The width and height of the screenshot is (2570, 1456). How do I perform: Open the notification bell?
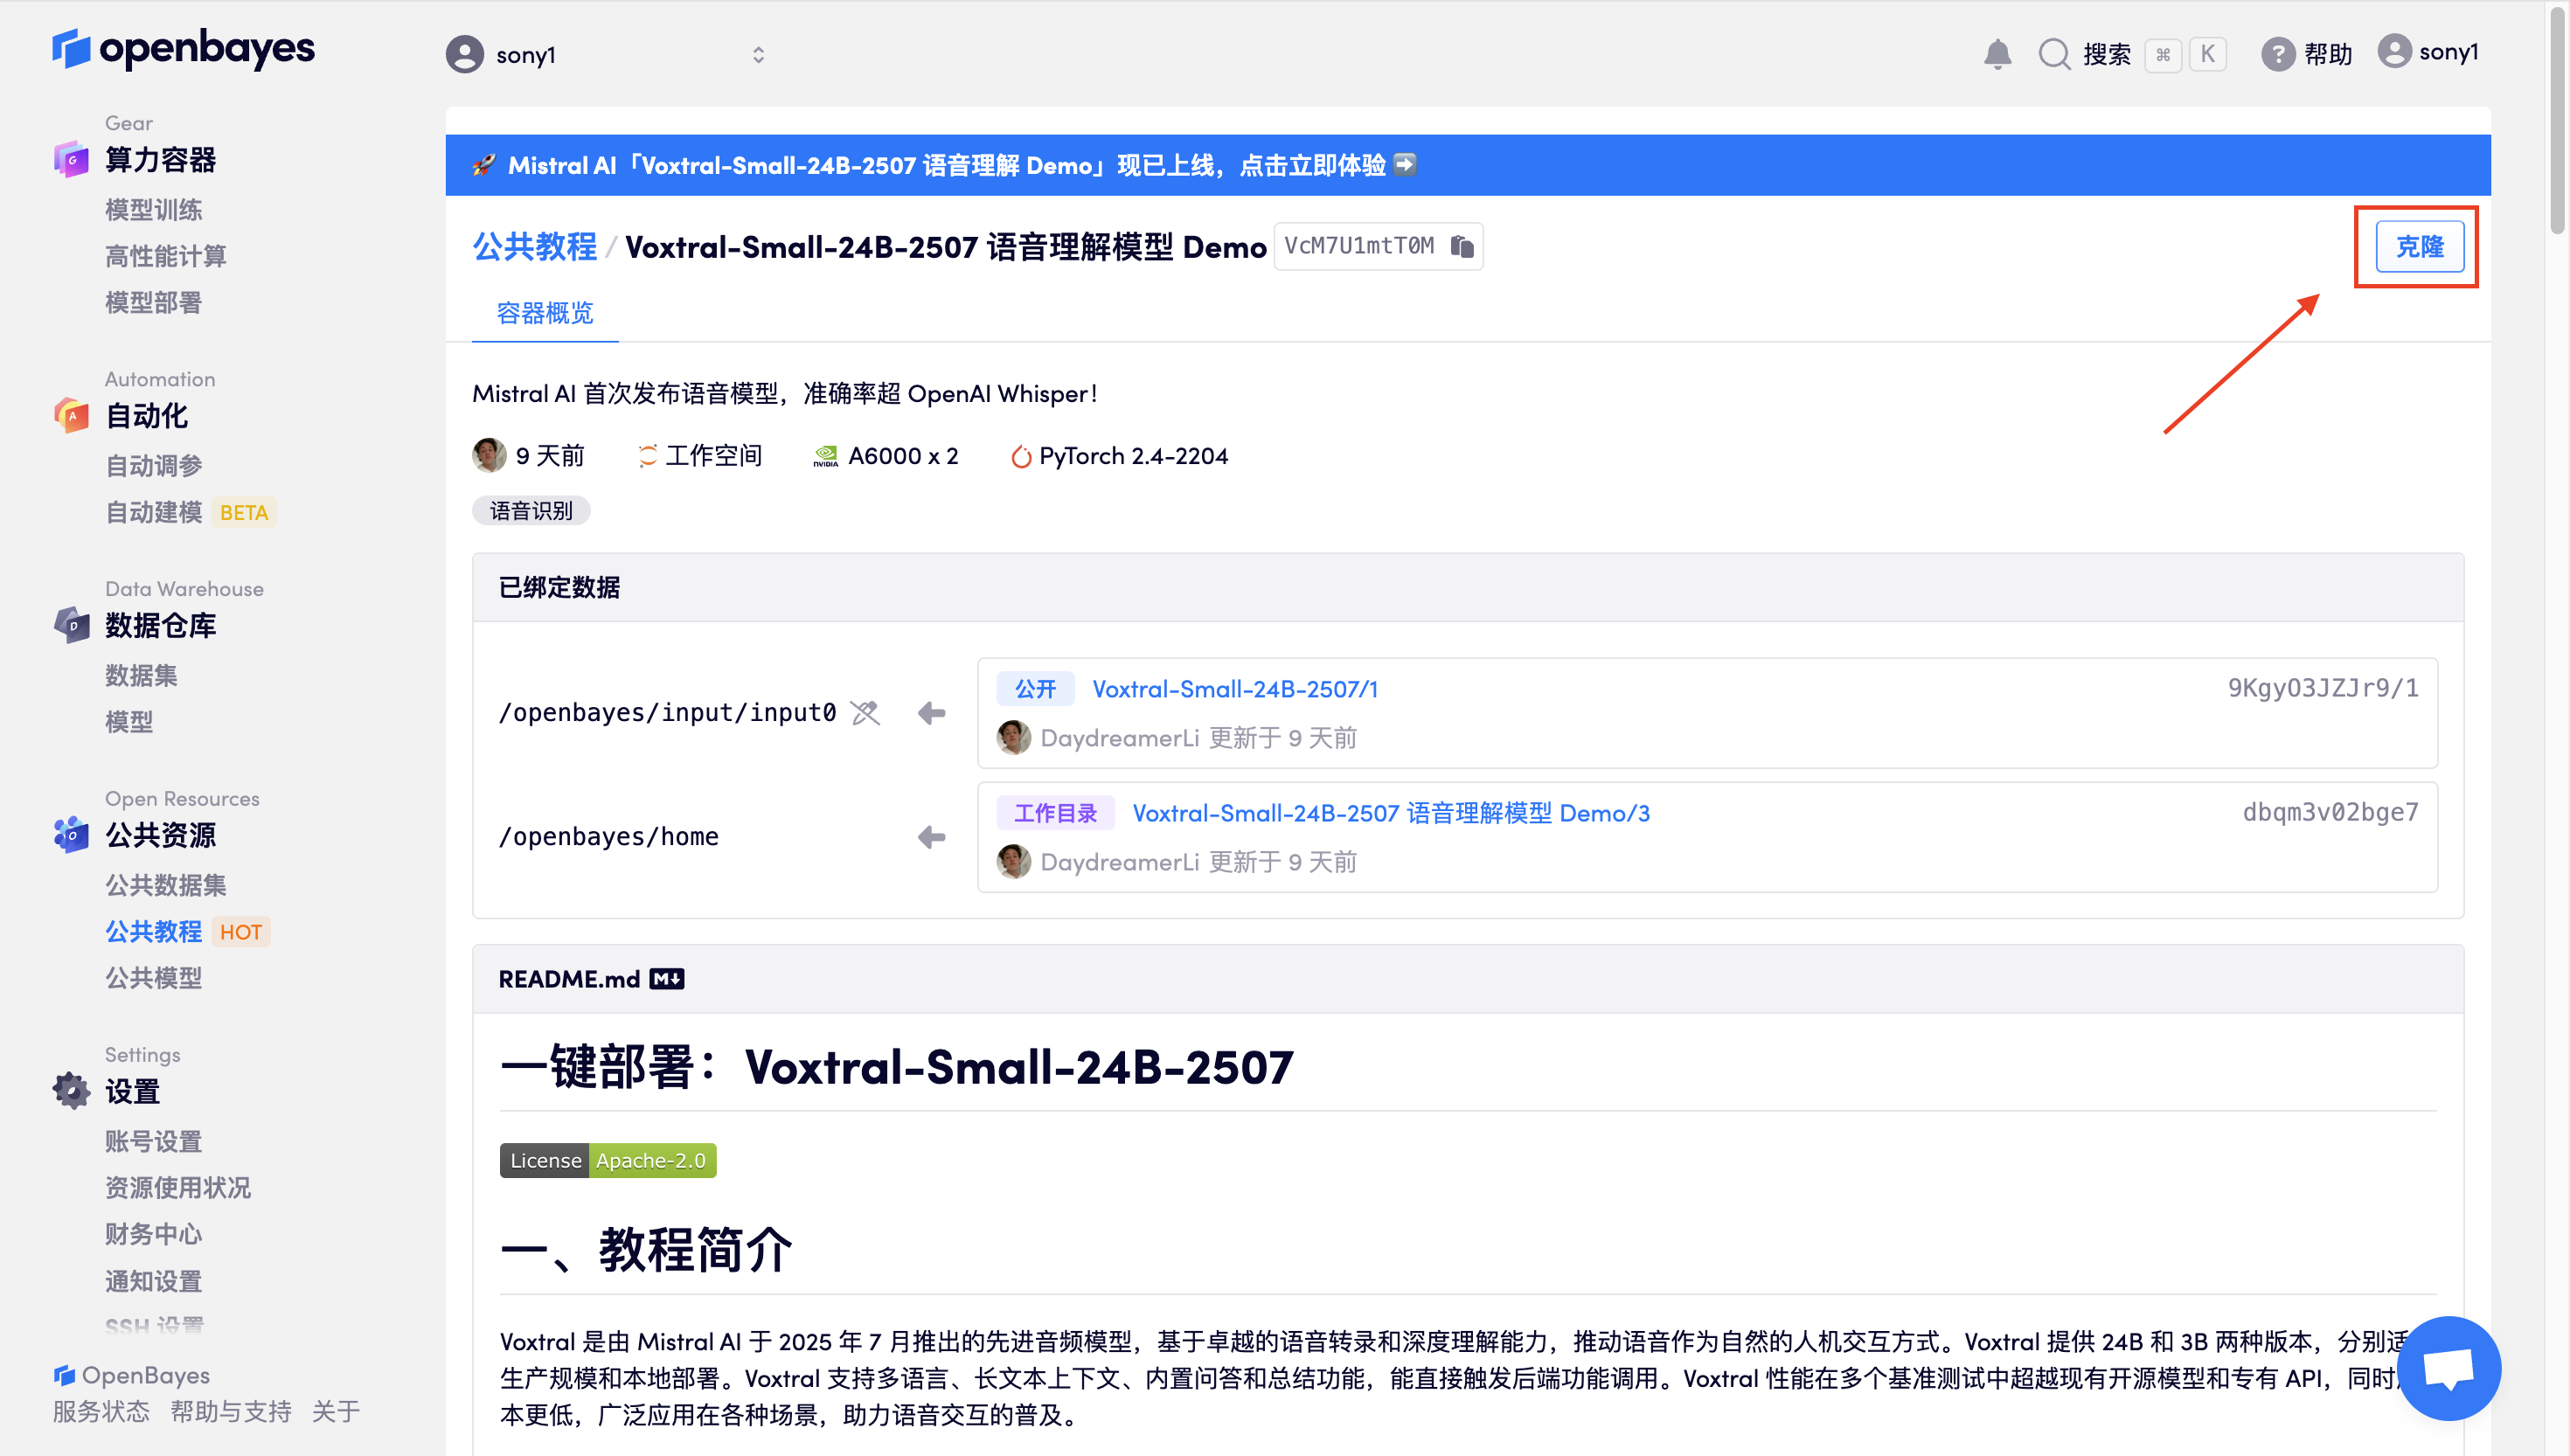1997,54
